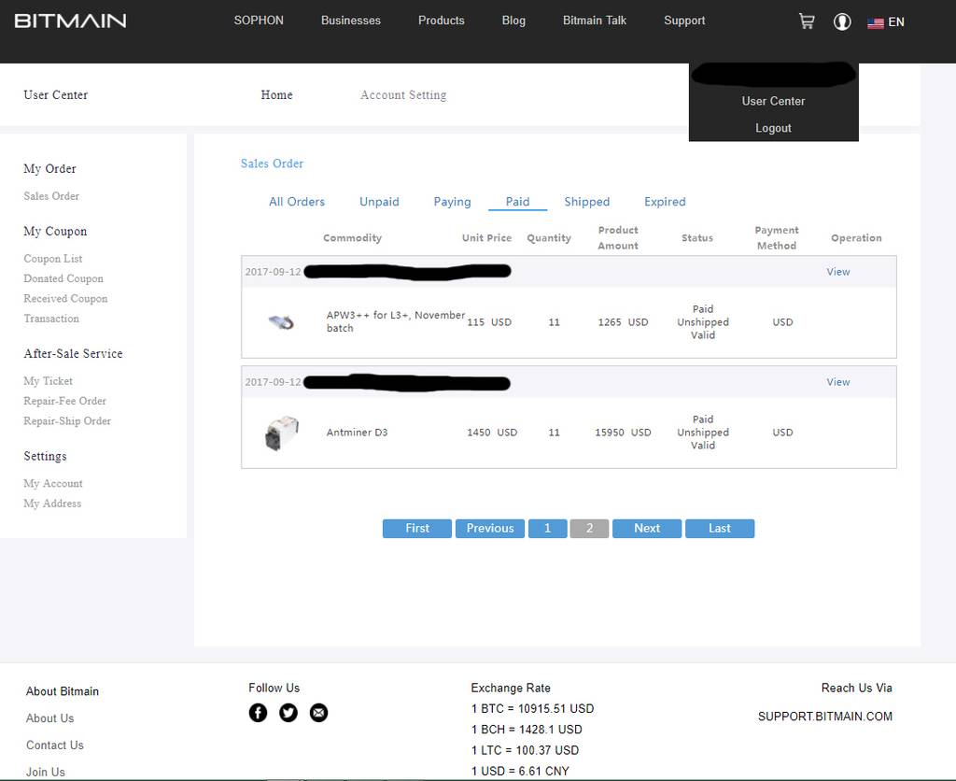Image resolution: width=956 pixels, height=781 pixels.
Task: Click the Antminer D3 product name
Action: pyautogui.click(x=357, y=433)
